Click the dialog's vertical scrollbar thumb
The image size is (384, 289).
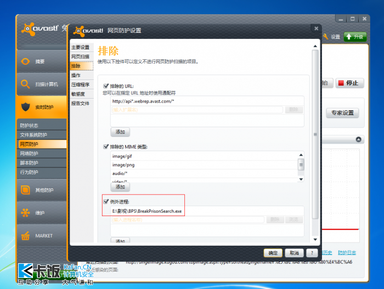click(315, 134)
